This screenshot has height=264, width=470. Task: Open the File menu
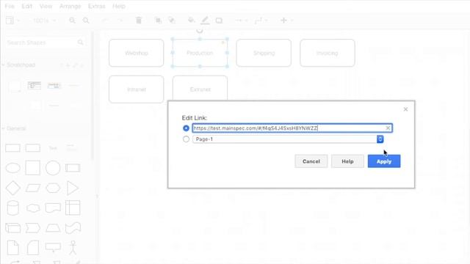point(10,6)
